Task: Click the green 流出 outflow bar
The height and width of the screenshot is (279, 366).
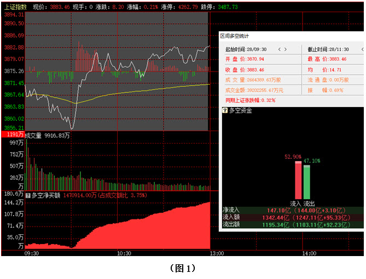Action: (306, 182)
